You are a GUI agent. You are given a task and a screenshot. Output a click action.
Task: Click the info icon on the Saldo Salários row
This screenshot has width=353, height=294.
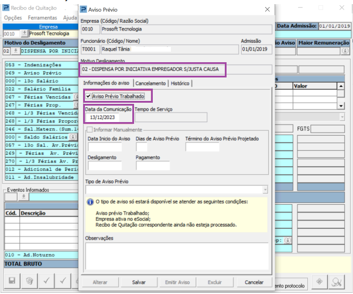pos(73,137)
